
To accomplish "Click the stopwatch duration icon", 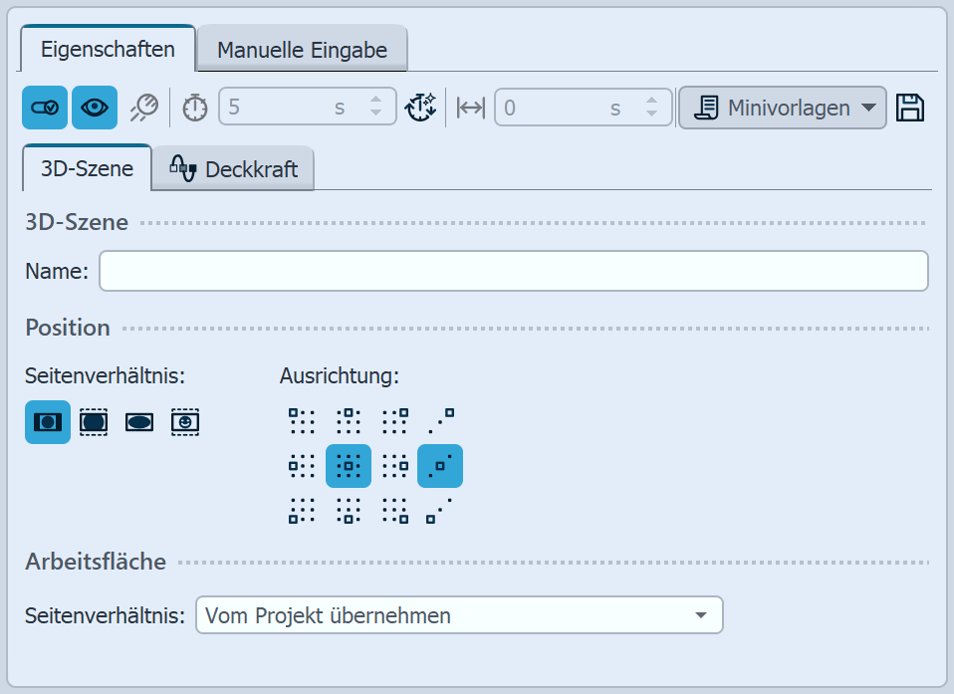I will (195, 108).
